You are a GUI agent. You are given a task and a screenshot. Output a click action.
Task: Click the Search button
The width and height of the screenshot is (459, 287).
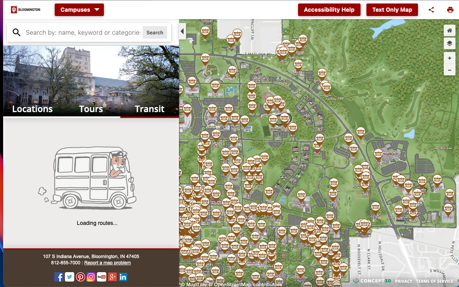[155, 32]
